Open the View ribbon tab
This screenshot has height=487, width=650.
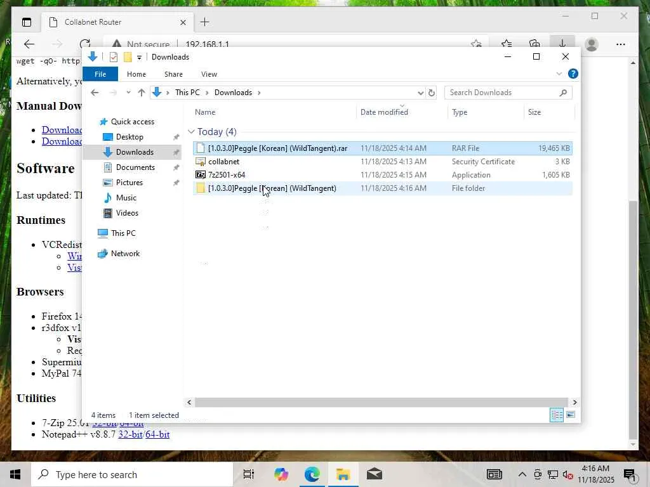pyautogui.click(x=209, y=74)
